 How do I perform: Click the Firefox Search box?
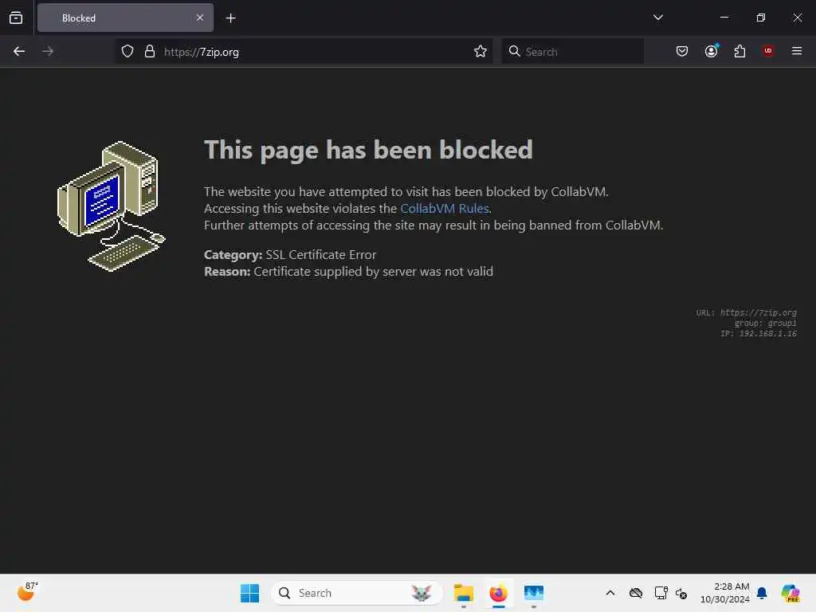tap(572, 52)
